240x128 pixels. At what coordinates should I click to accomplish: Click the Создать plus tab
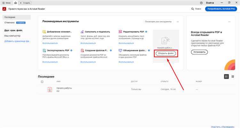25,3
